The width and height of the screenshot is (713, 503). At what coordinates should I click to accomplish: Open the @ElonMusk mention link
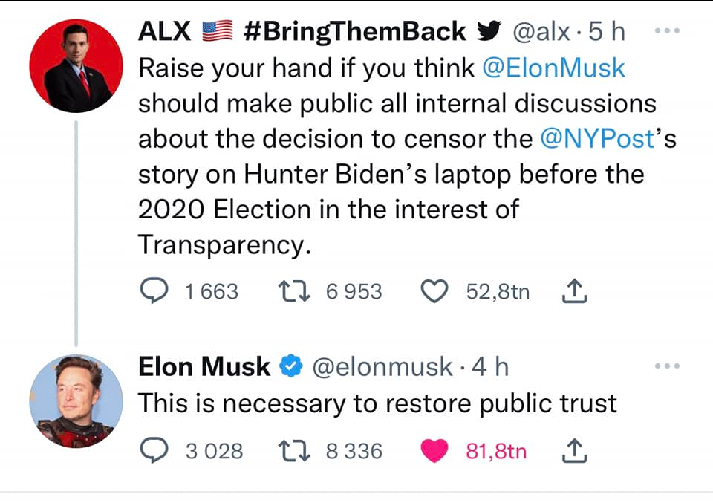coord(553,68)
